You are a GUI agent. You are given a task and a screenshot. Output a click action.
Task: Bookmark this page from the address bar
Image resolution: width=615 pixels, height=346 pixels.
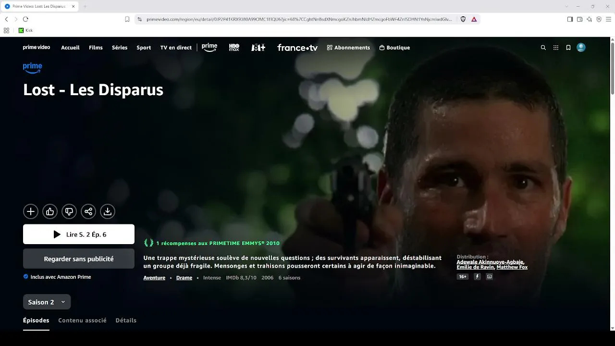[x=127, y=19]
